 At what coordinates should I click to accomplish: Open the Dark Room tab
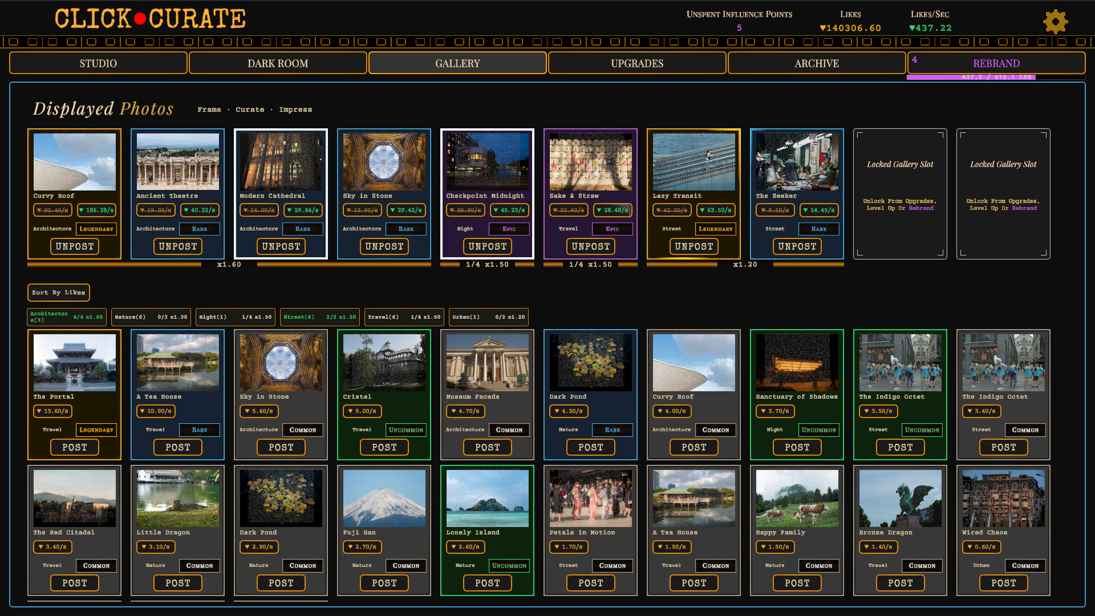tap(278, 63)
